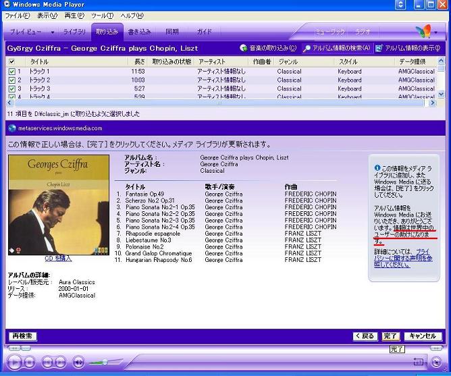Sort by the スタイル column header
The width and height of the screenshot is (451, 376).
click(364, 61)
